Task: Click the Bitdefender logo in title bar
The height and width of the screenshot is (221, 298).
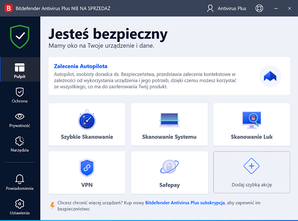Action: [x=8, y=8]
